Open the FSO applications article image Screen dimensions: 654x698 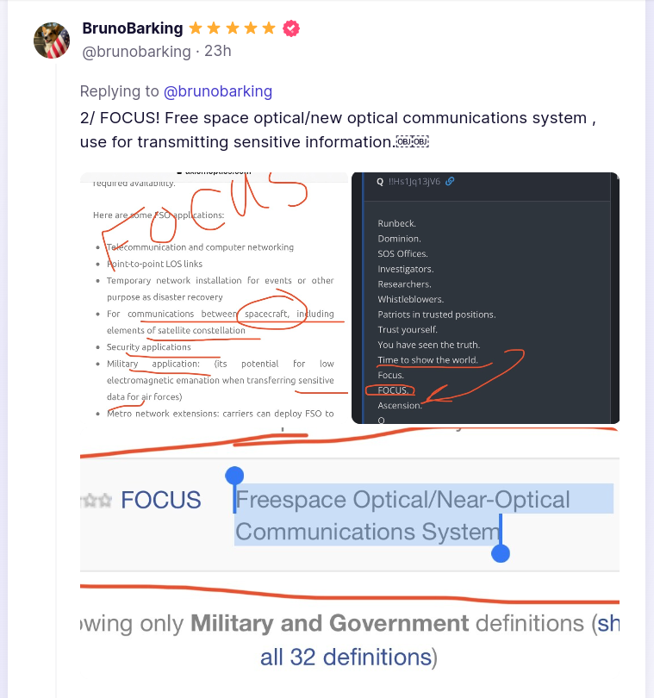[x=214, y=298]
